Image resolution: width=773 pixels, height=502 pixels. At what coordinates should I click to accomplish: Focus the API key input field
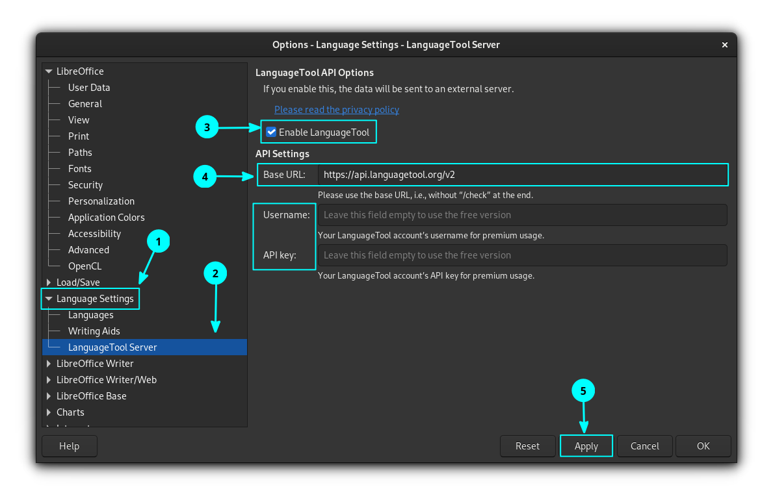[x=523, y=255]
